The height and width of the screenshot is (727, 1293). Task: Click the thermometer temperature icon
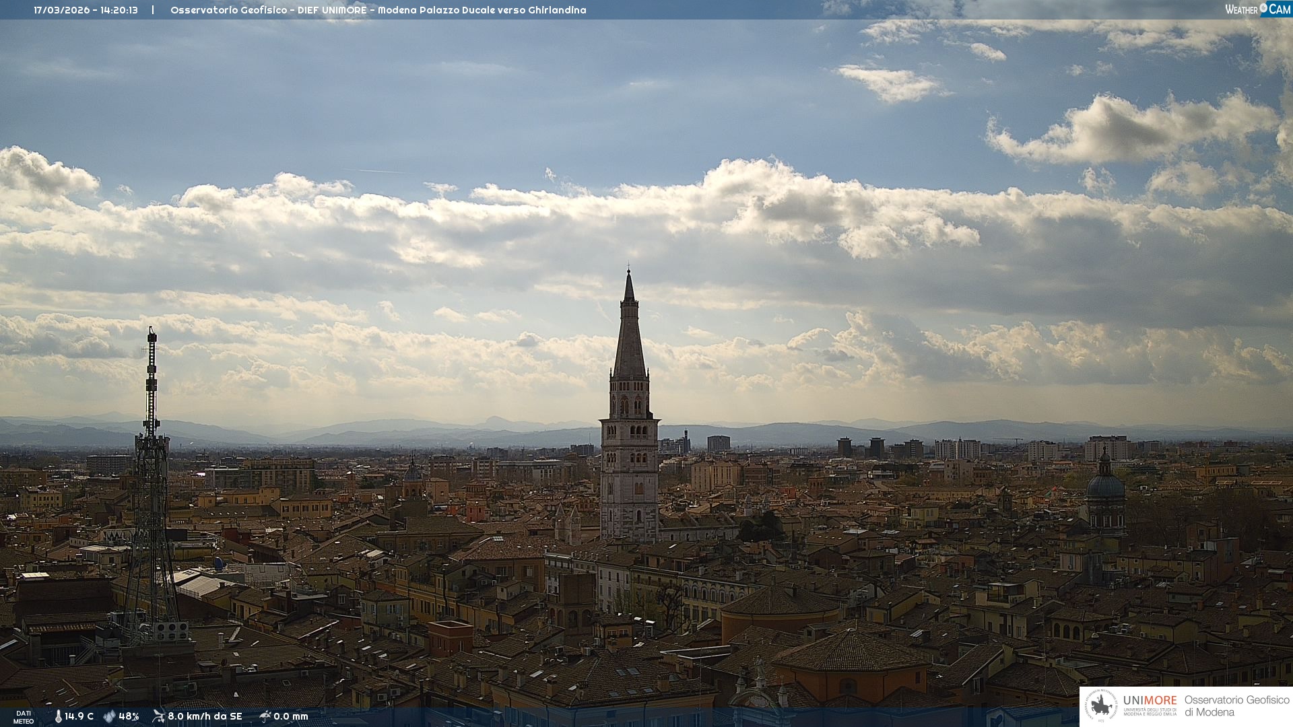coord(58,716)
